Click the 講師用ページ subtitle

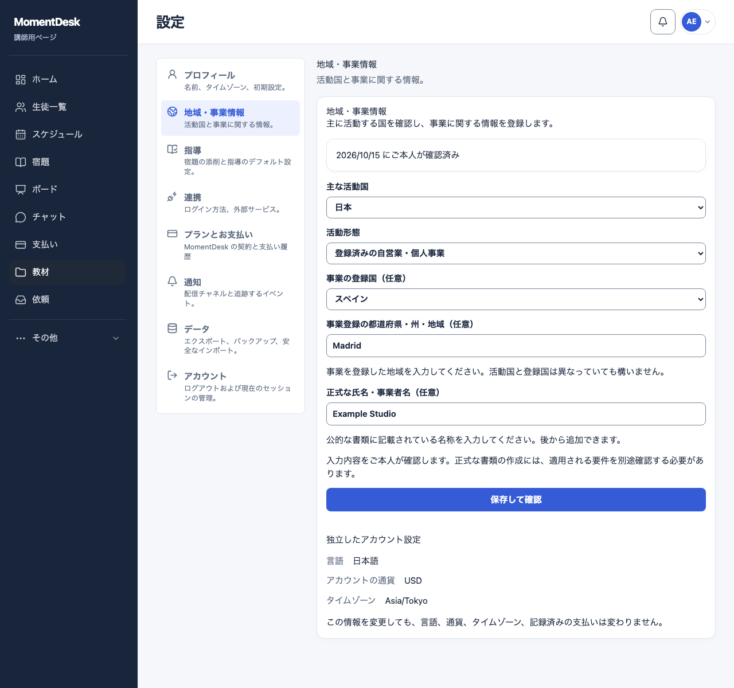click(36, 37)
